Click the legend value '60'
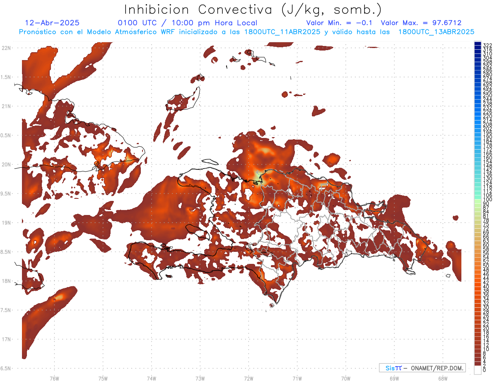This screenshot has width=497, height=384. tap(486, 245)
